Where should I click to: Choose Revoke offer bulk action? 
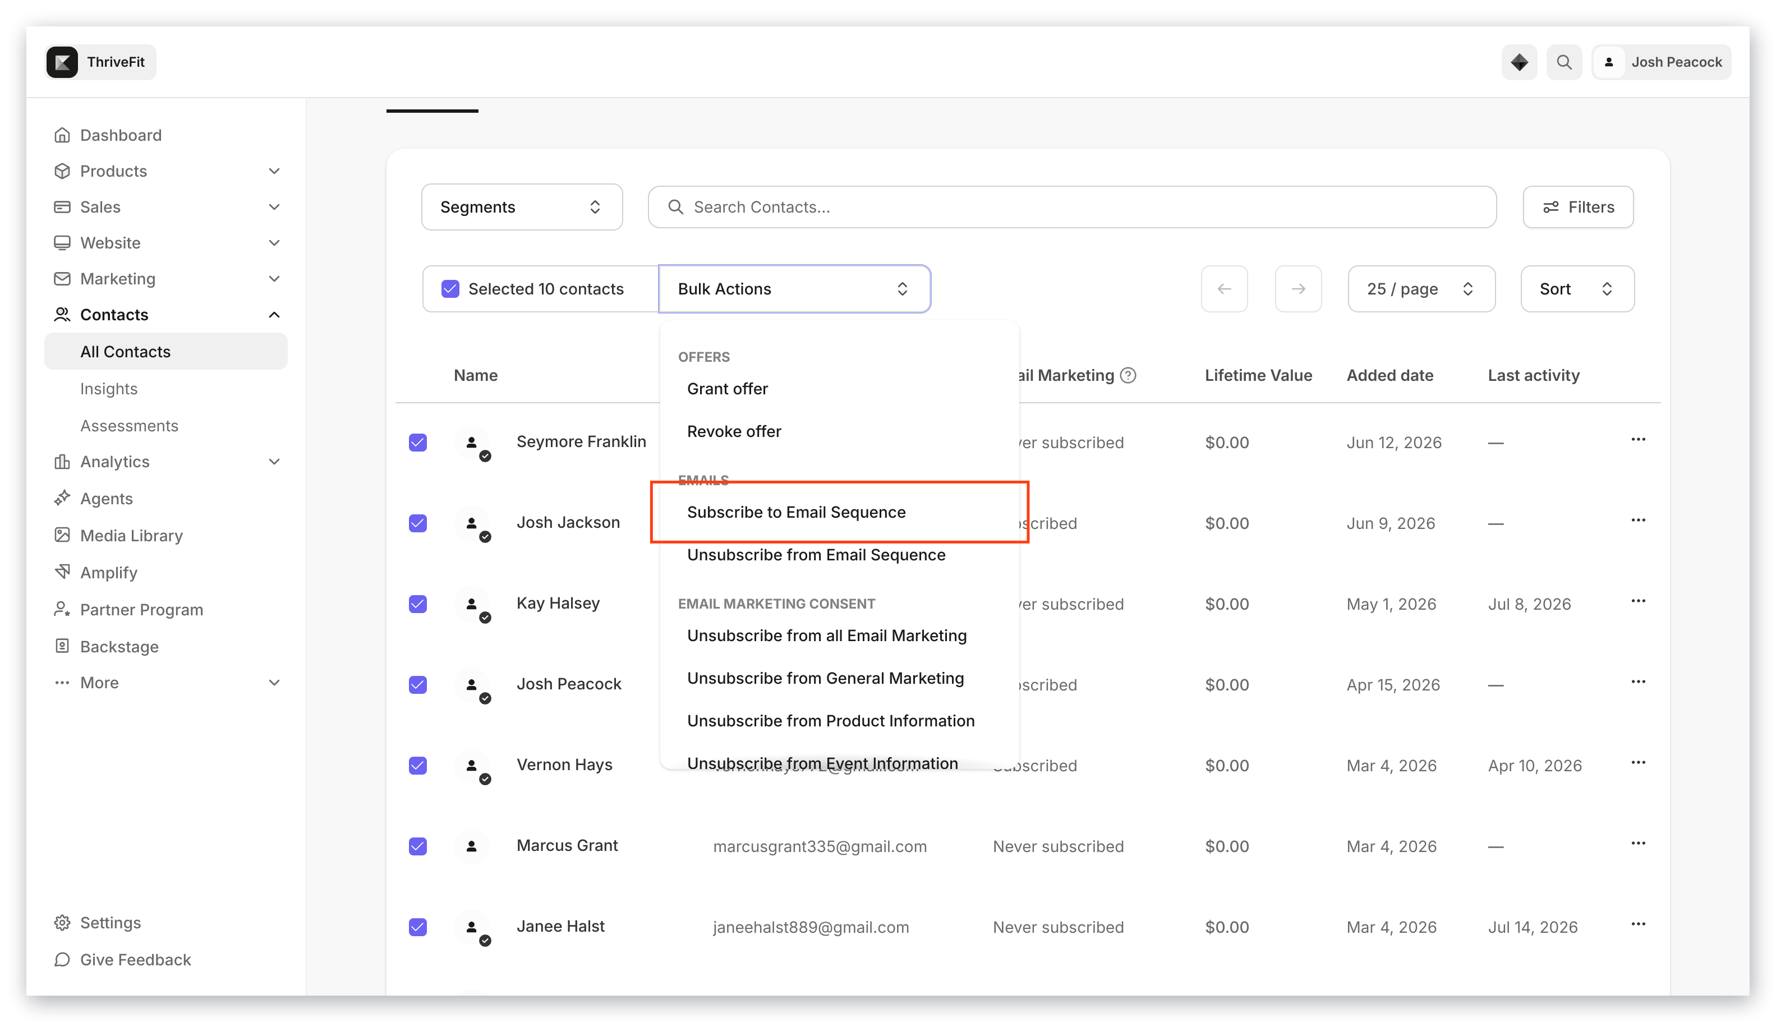click(734, 431)
